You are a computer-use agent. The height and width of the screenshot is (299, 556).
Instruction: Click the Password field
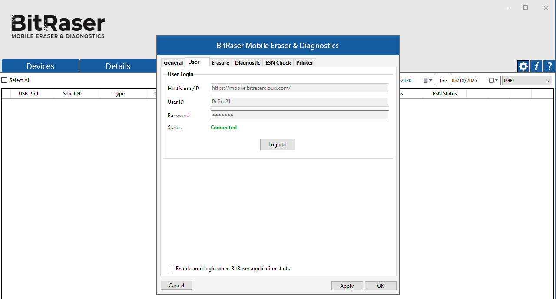point(300,115)
